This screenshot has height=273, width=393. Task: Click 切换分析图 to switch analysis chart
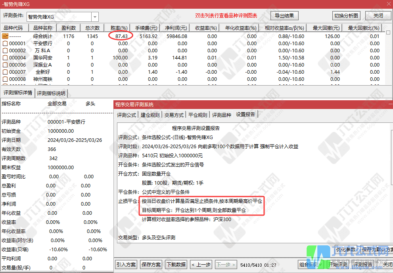[346, 15]
